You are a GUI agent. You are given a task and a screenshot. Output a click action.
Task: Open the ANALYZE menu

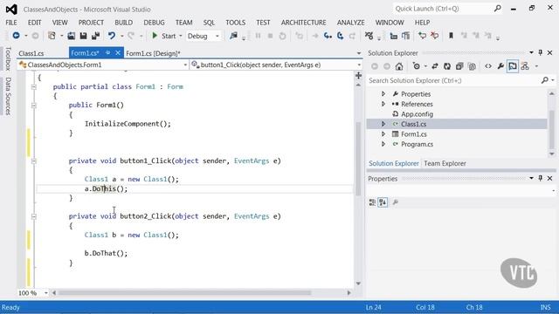pyautogui.click(x=351, y=23)
